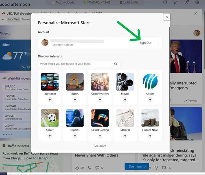This screenshot has width=205, height=175.
Task: Click the interests search field
Action: (x=79, y=64)
